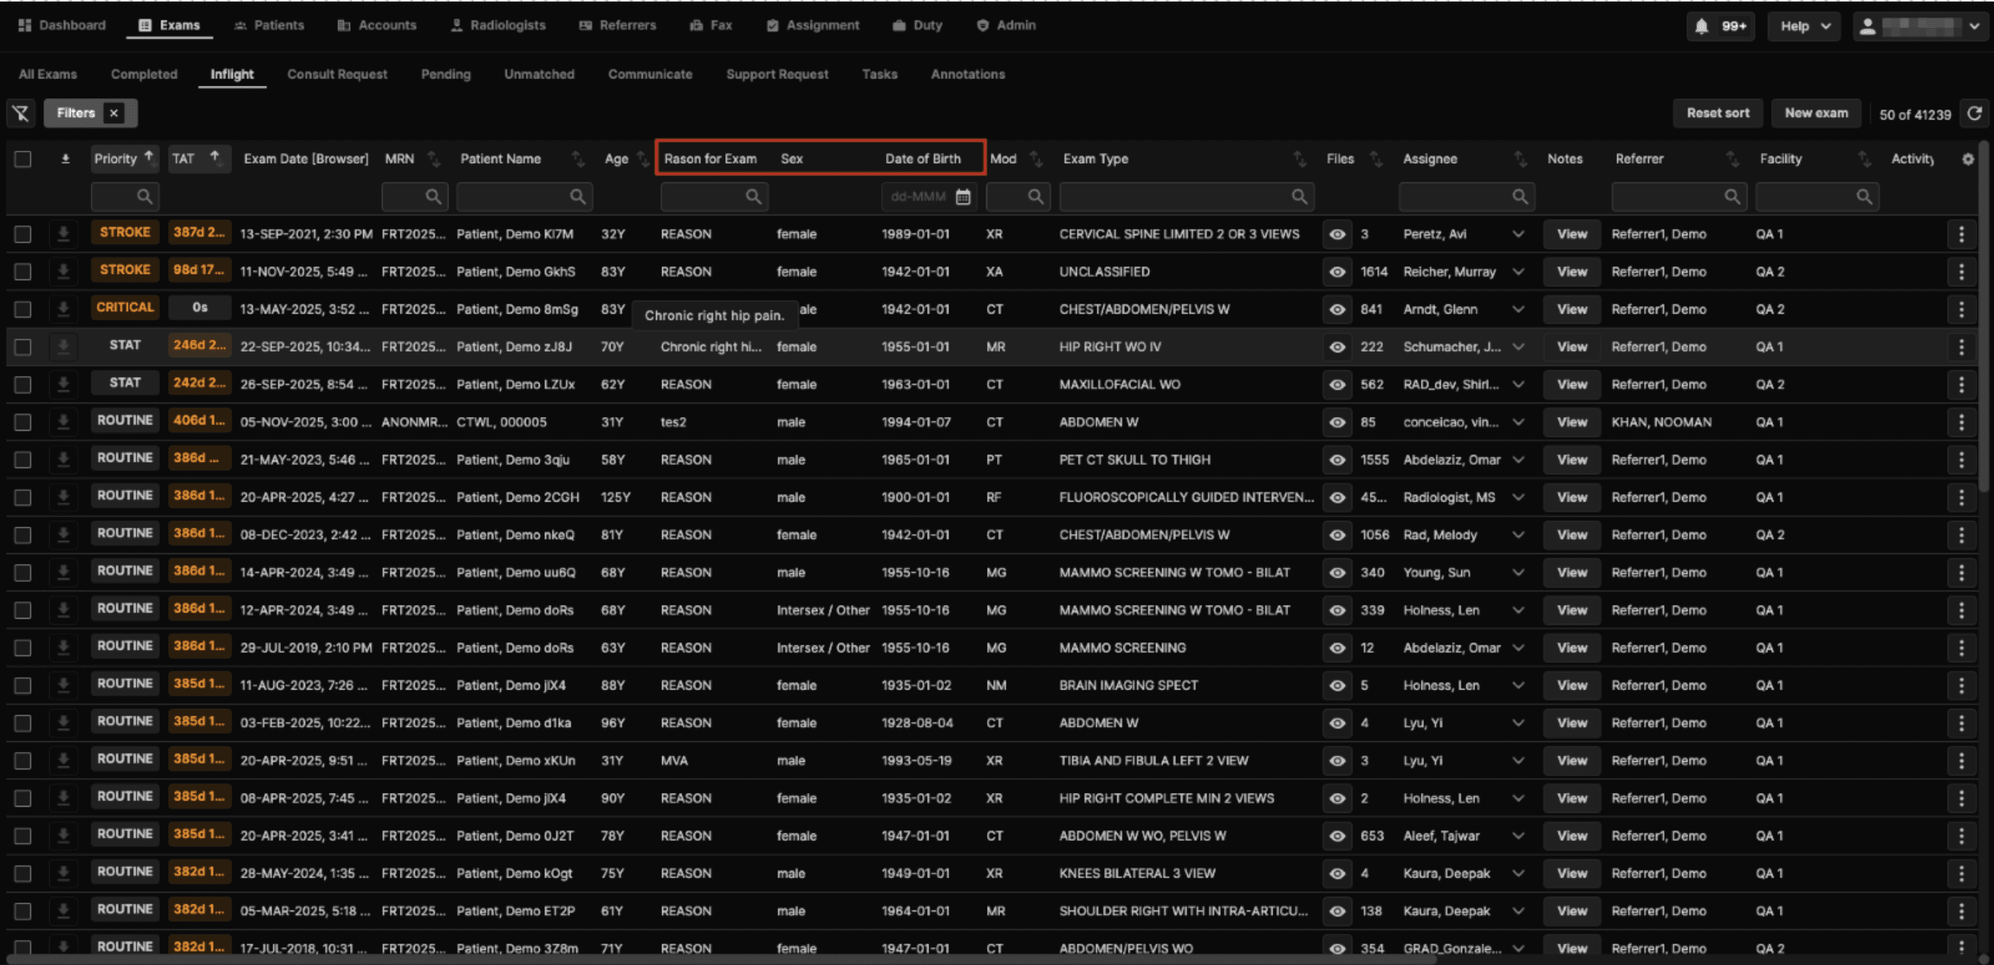
Task: Sort by Assignee column arrows
Action: point(1521,159)
